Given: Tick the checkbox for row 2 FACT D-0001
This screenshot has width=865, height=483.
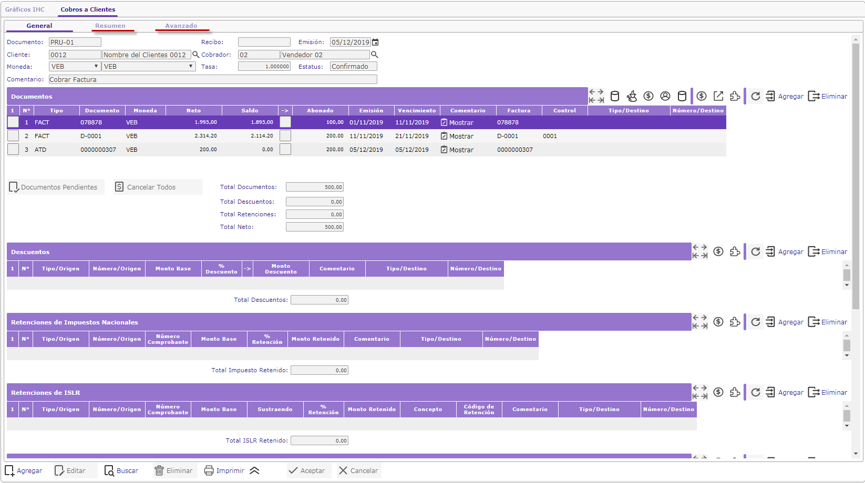Looking at the screenshot, I should (x=13, y=136).
